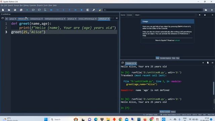Switch to the sample.py editor tab
Screen dimensions: 215x121
pyautogui.click(x=71, y=19)
